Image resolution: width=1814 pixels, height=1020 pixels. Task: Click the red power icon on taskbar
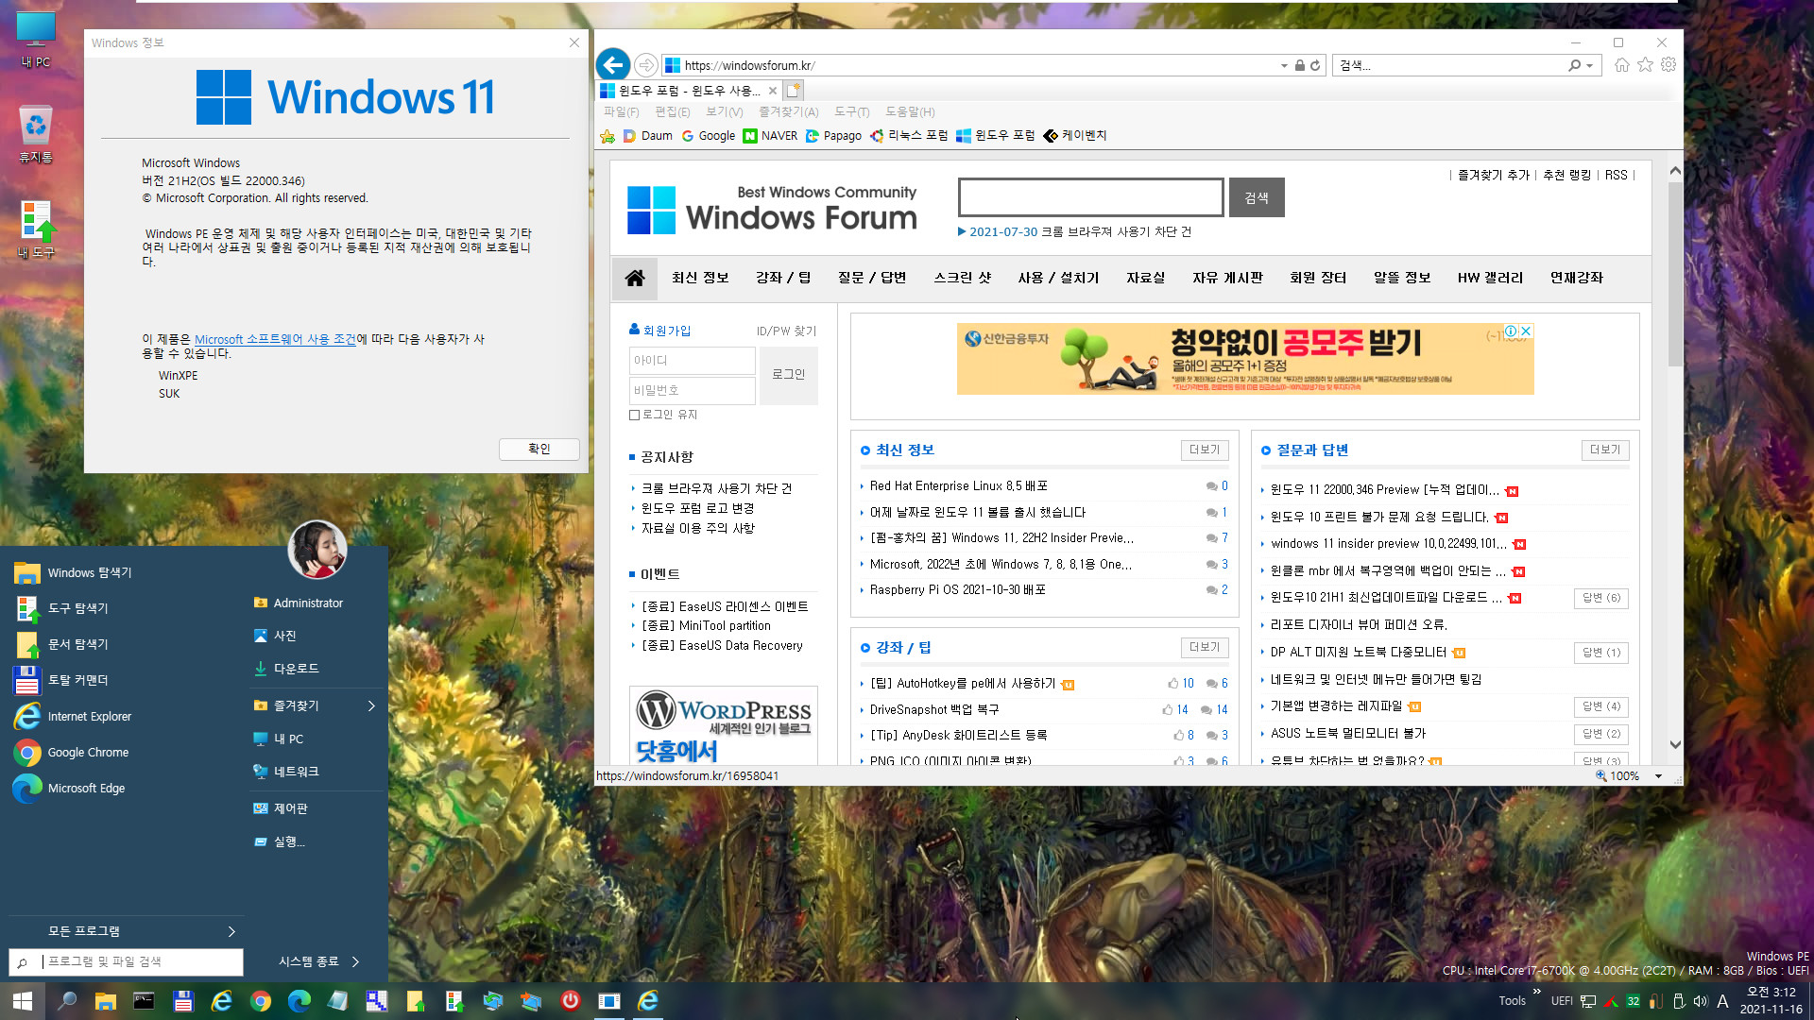[x=571, y=1001]
